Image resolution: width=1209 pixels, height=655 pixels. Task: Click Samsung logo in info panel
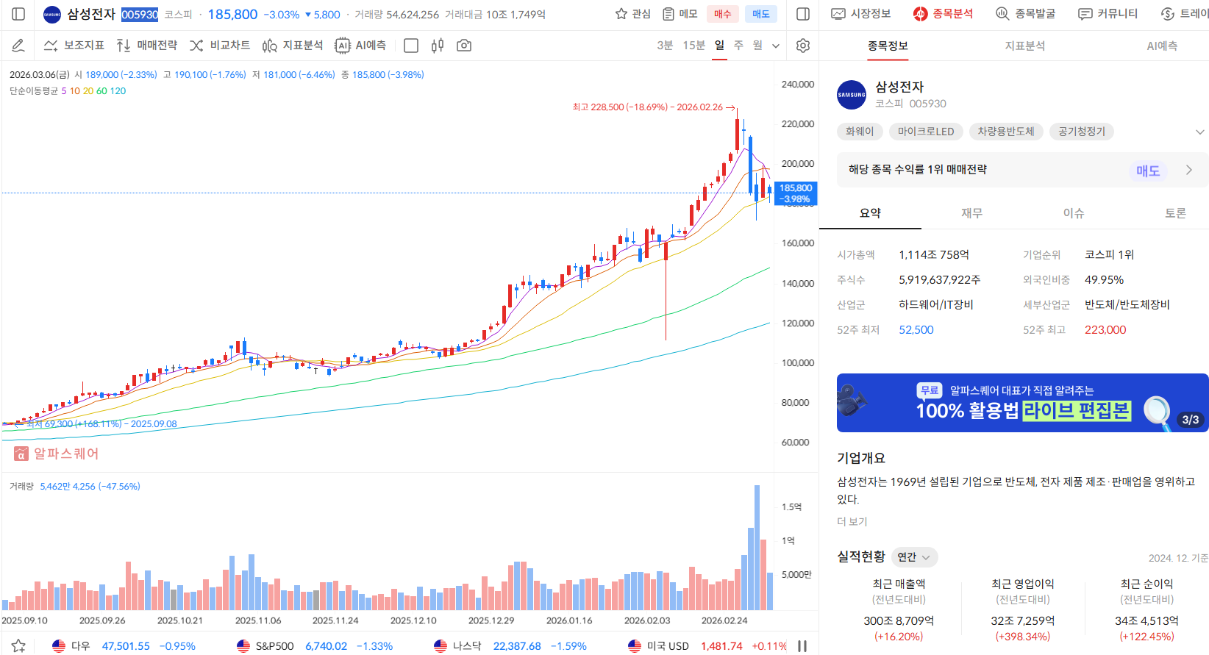[x=852, y=95]
